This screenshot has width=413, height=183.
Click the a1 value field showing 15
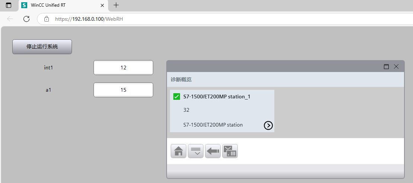pos(123,90)
